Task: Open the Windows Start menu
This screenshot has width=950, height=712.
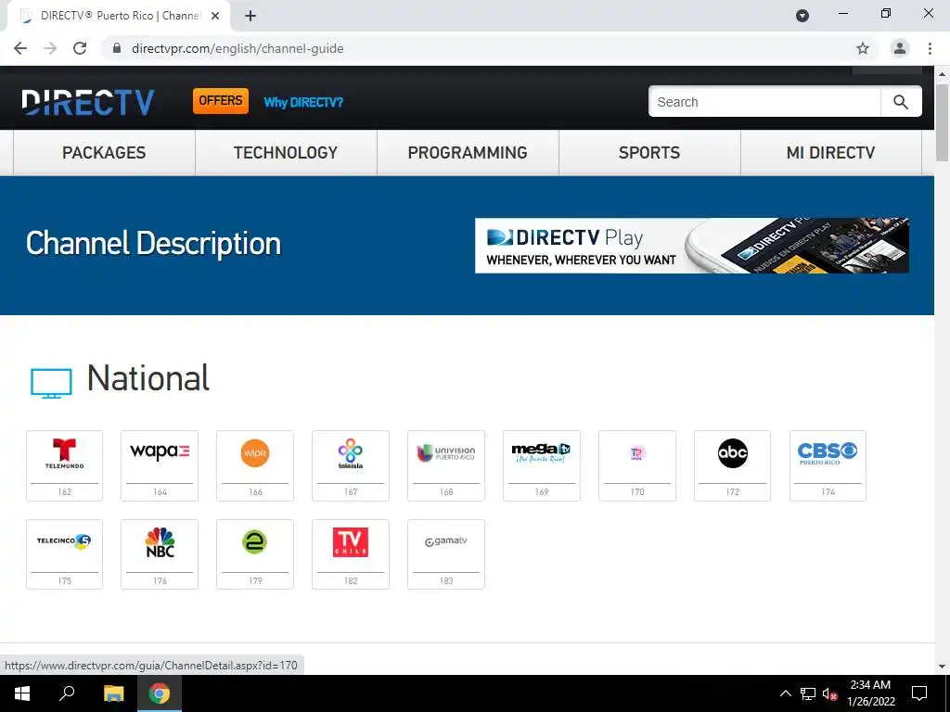Action: point(22,693)
